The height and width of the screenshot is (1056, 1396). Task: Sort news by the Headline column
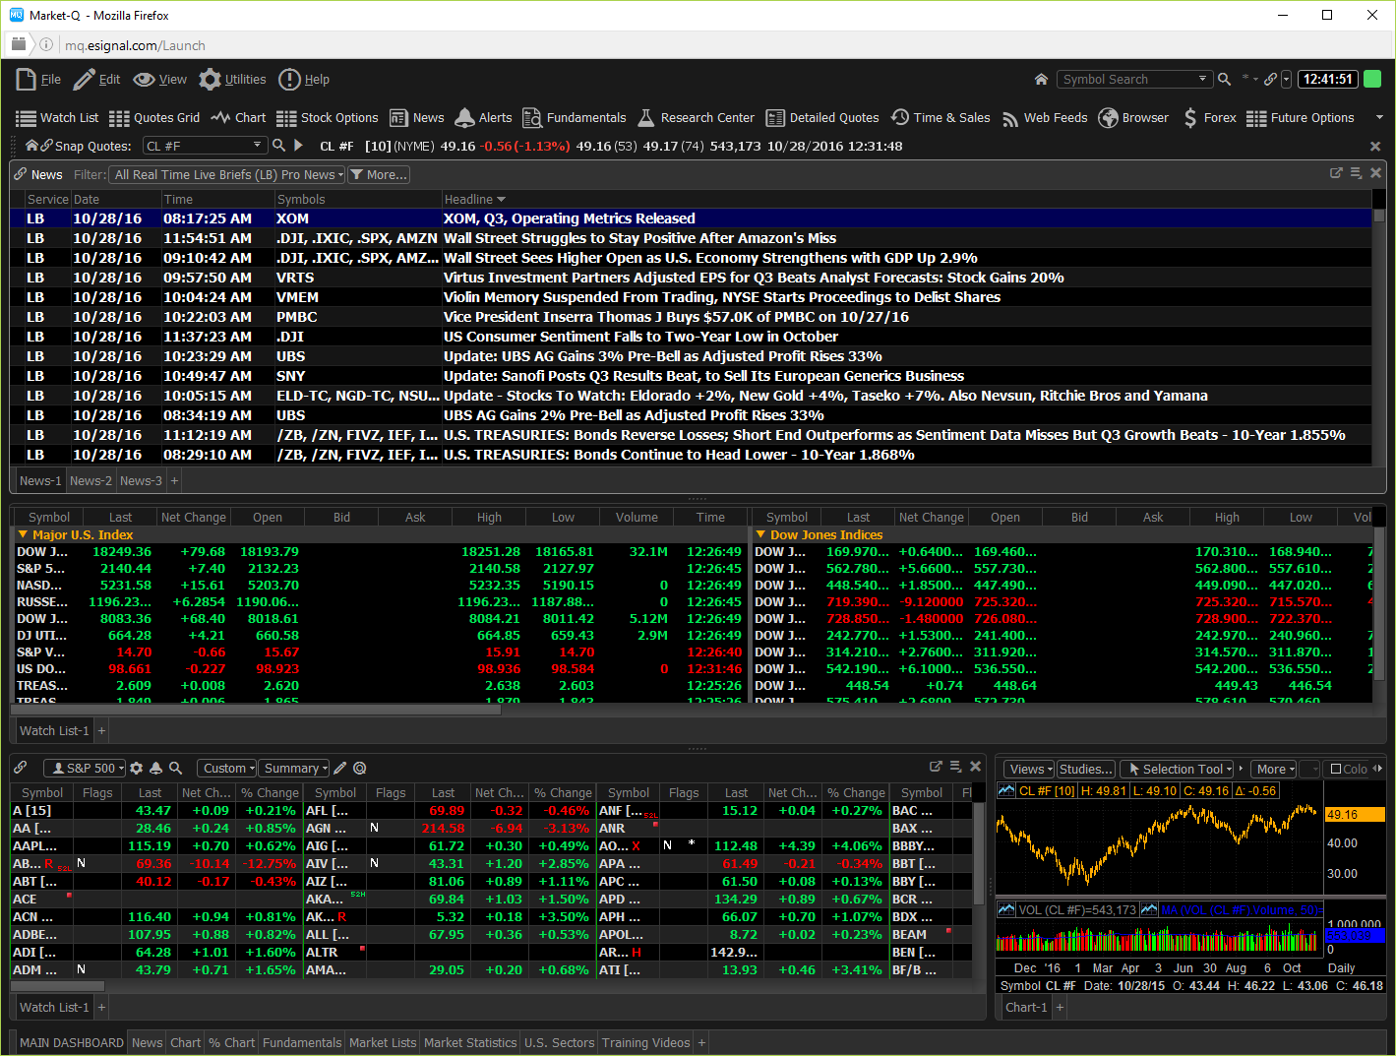(474, 199)
